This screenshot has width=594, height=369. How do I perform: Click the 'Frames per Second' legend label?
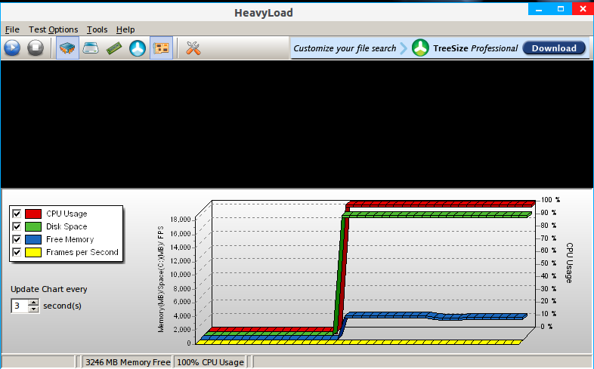pos(82,252)
